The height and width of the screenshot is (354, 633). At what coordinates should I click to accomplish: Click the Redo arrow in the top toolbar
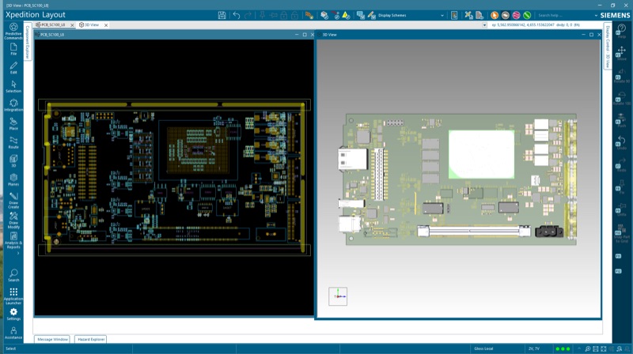click(x=248, y=15)
